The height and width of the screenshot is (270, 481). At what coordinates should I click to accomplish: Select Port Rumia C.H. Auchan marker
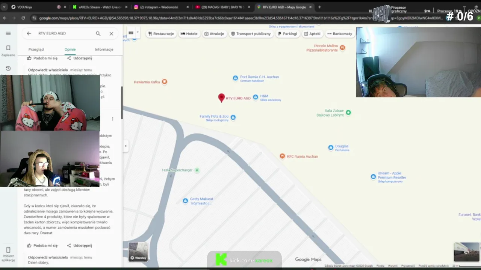tap(235, 78)
